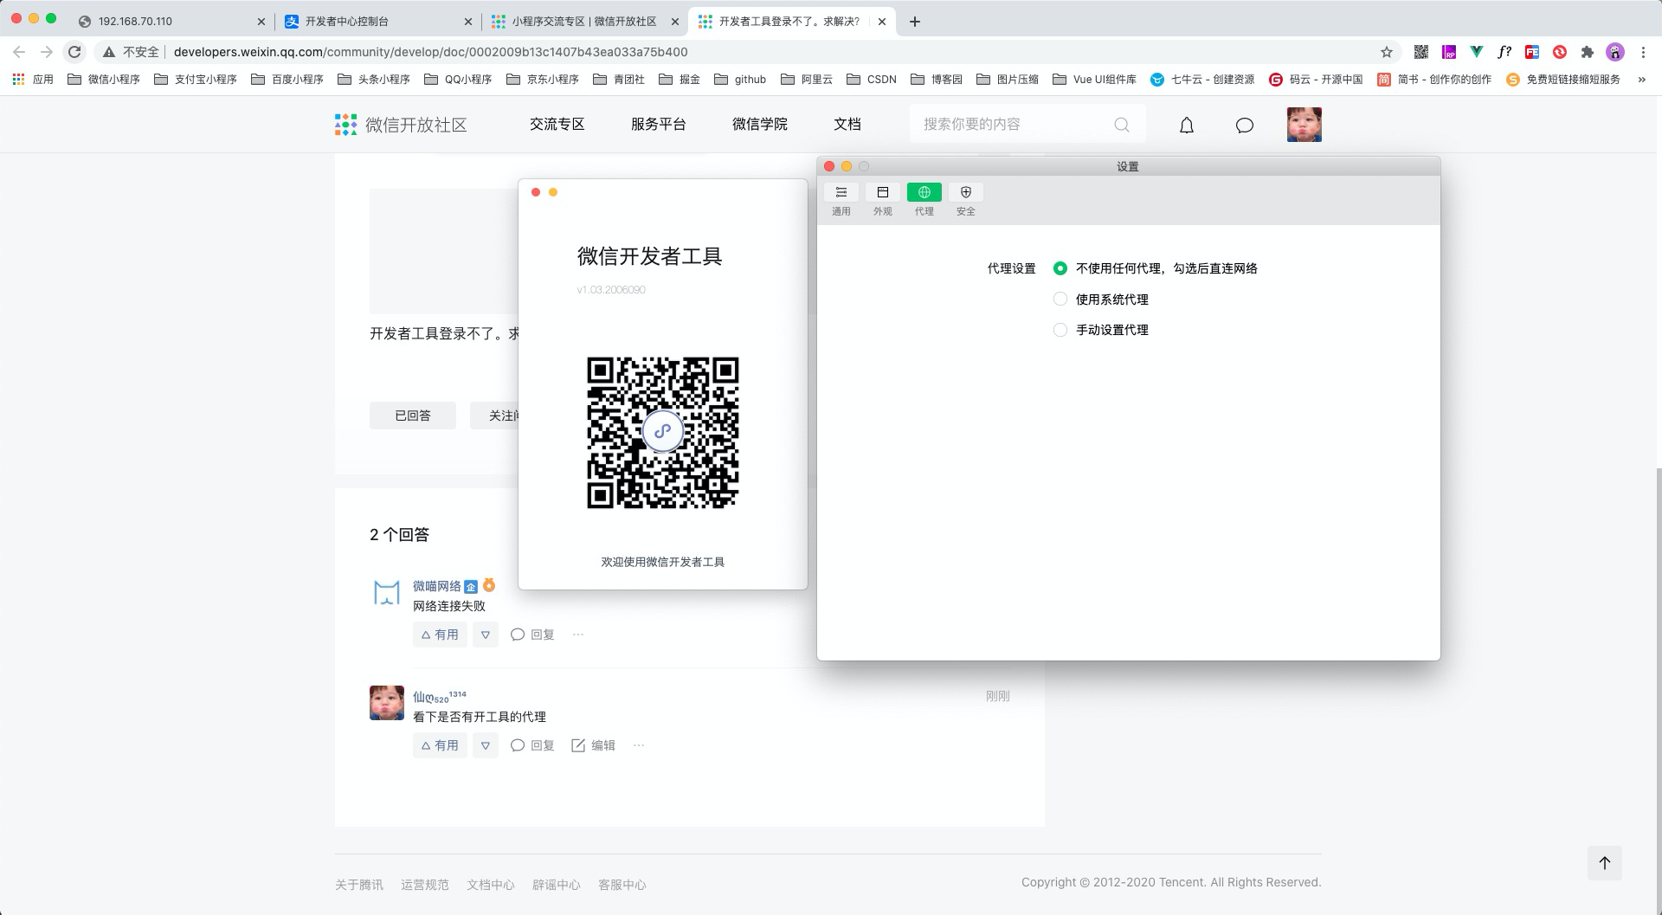The image size is (1662, 915).
Task: Reload the current page
Action: [x=74, y=52]
